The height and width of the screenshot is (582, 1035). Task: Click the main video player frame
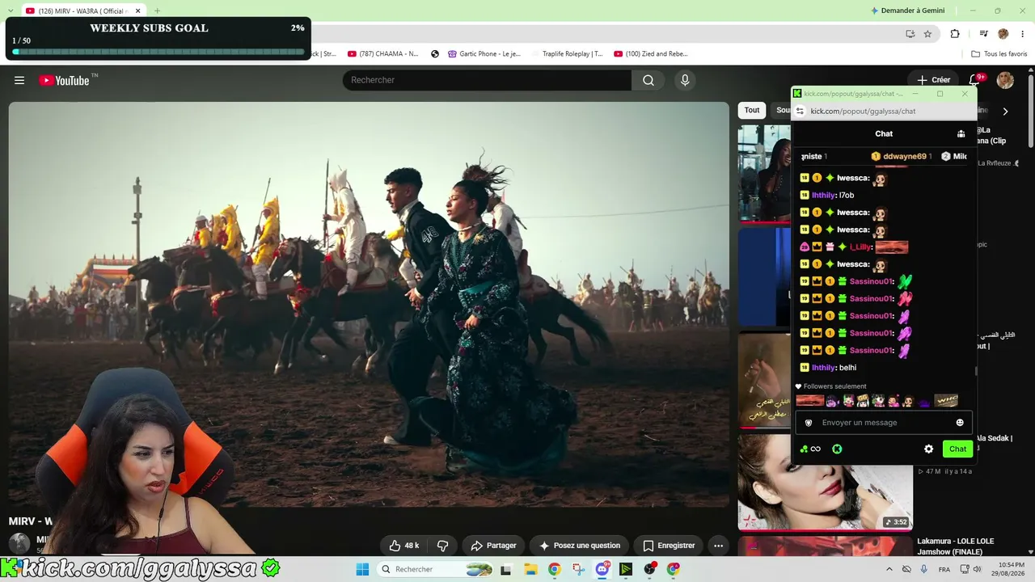tap(369, 305)
